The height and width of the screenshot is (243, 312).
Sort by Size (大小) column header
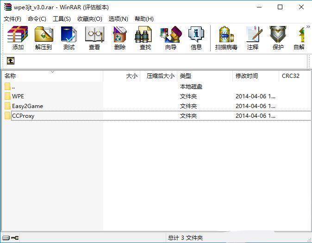(122, 76)
